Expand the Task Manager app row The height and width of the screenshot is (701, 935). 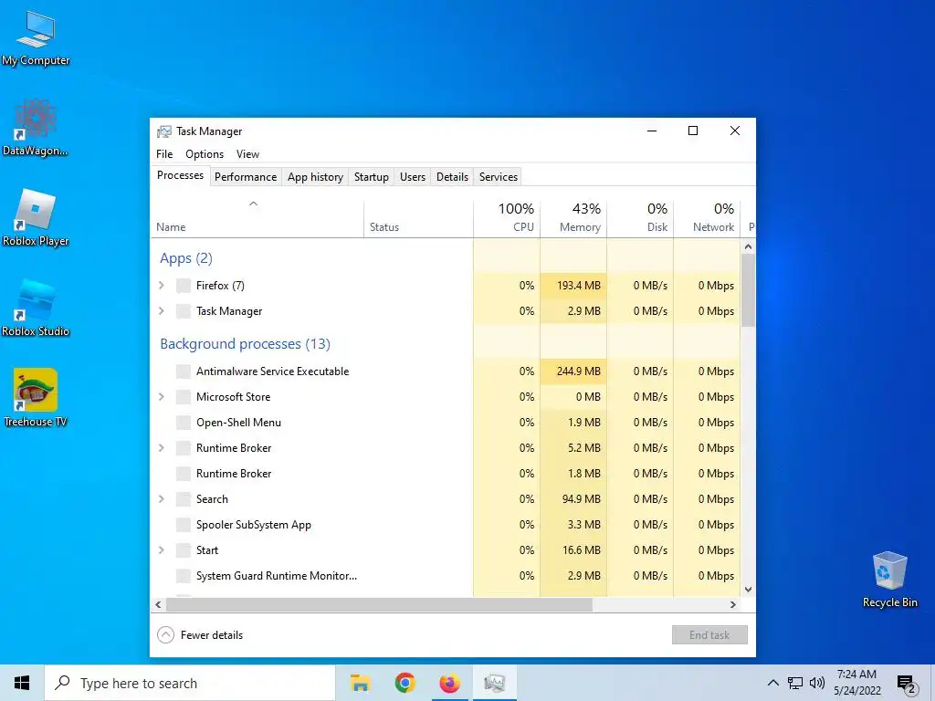tap(161, 311)
